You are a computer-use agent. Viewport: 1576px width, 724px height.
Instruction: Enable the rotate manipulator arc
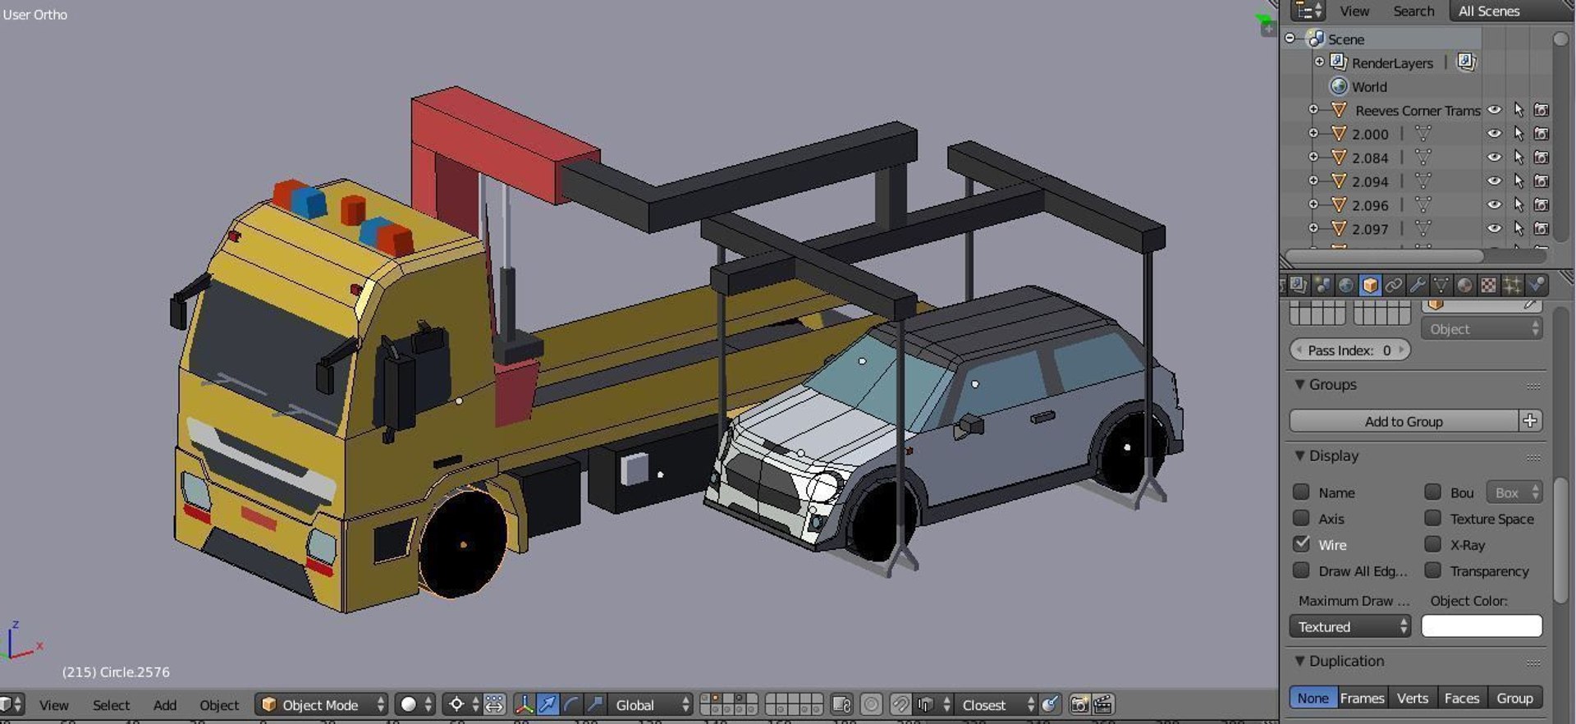click(571, 704)
